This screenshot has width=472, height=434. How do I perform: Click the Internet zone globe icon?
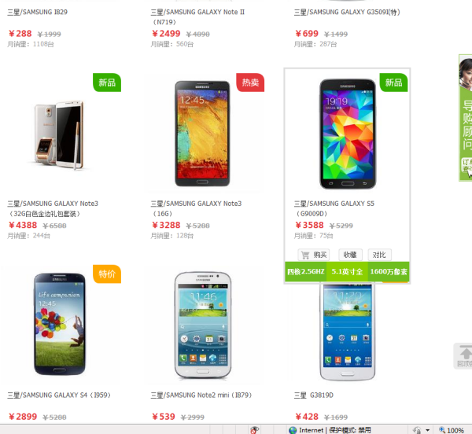293,430
